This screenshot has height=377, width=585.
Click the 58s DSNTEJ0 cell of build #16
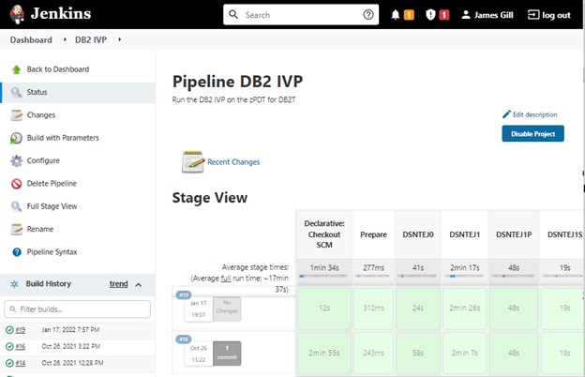click(x=418, y=353)
